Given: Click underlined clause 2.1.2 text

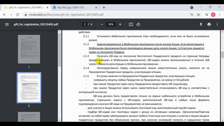Looking at the screenshot, I should click(146, 48).
